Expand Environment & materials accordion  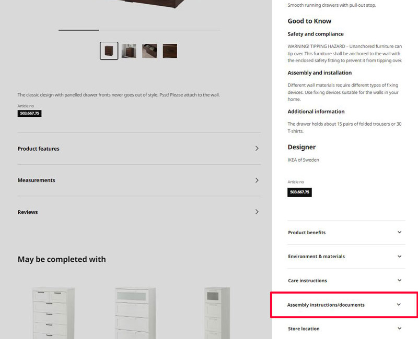point(399,257)
